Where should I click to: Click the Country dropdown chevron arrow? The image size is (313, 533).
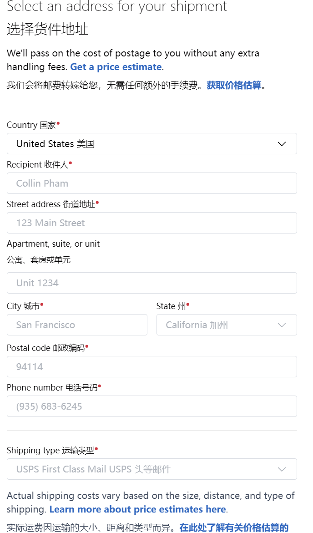[282, 144]
